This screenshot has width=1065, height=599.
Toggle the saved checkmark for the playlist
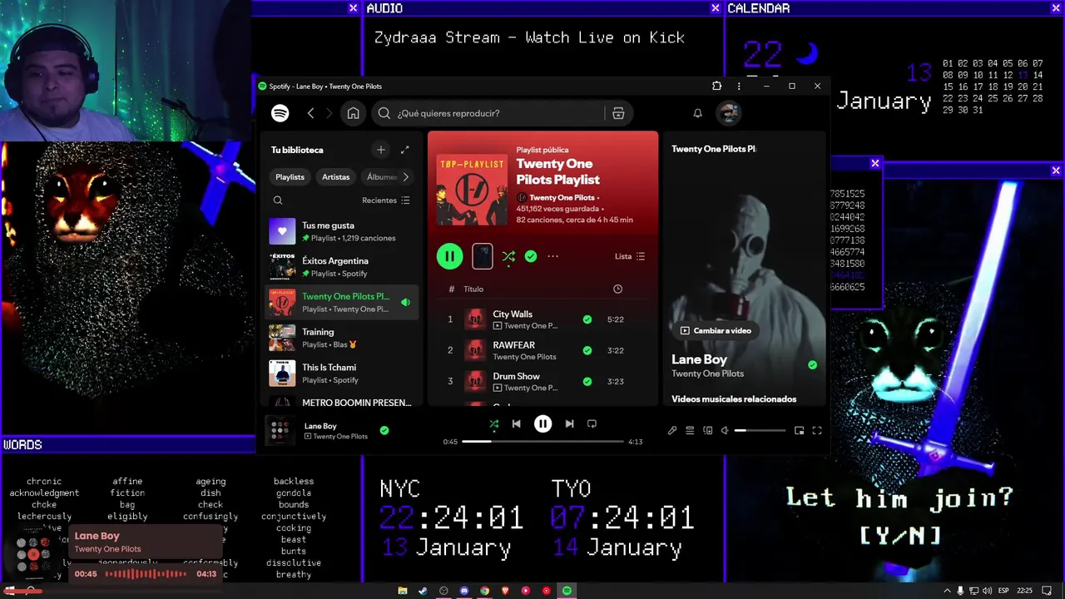pos(531,256)
